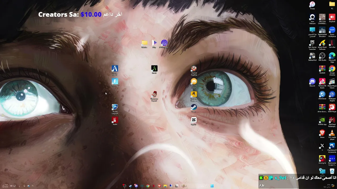Open Steam shortcut on desktop

pyautogui.click(x=194, y=108)
